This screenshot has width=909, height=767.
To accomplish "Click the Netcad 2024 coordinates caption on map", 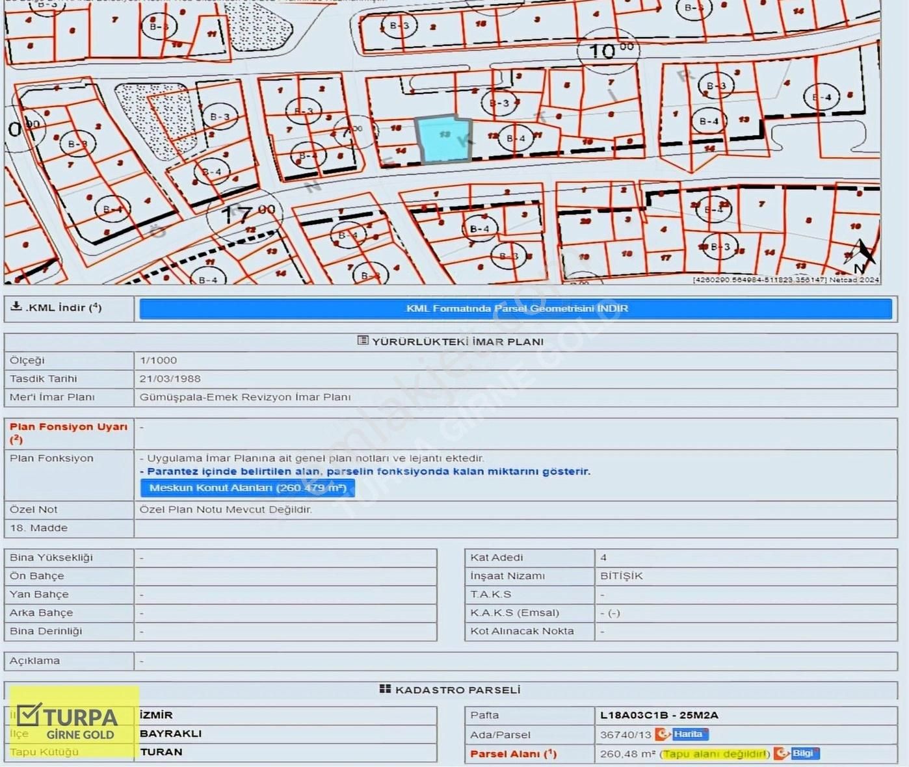I will click(x=785, y=280).
